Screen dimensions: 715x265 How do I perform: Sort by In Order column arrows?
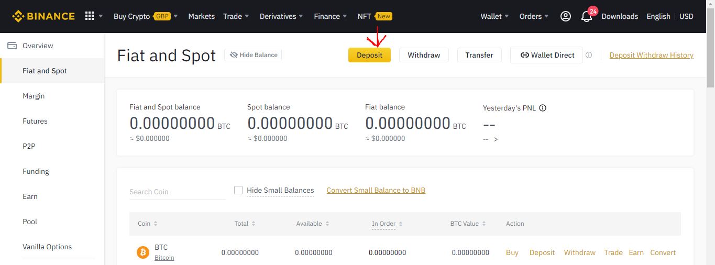[401, 224]
